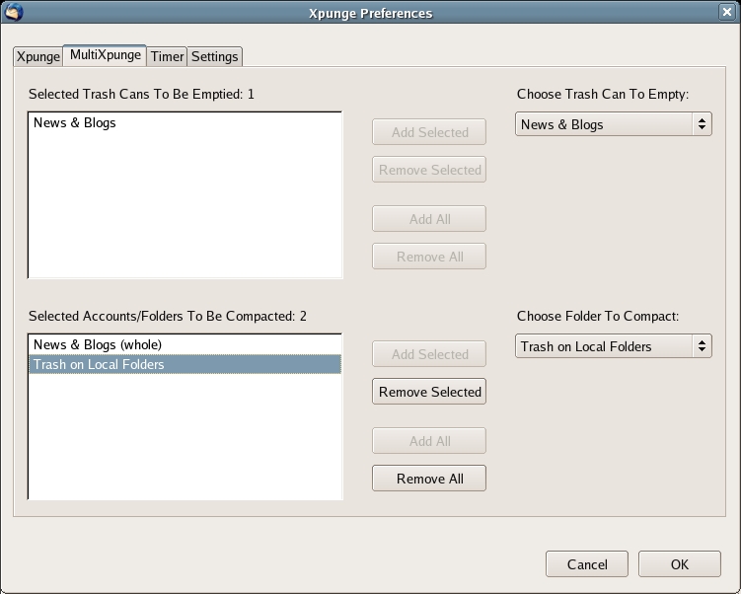Open the Choose Trash Can To Empty dropdown
The width and height of the screenshot is (741, 594).
[x=614, y=124]
